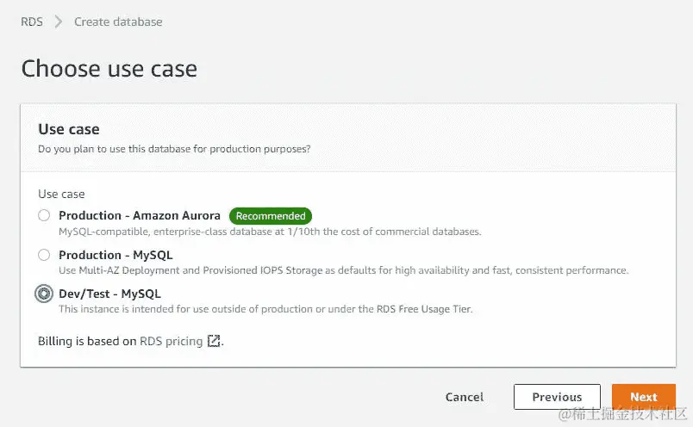Select the Production - Amazon Aurora radio button

pyautogui.click(x=44, y=216)
